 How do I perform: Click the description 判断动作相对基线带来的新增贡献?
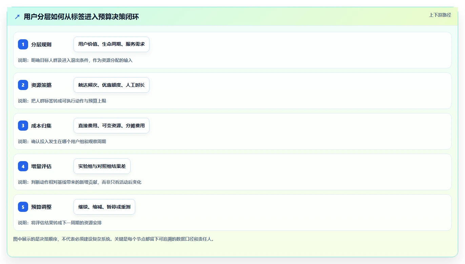coord(64,182)
